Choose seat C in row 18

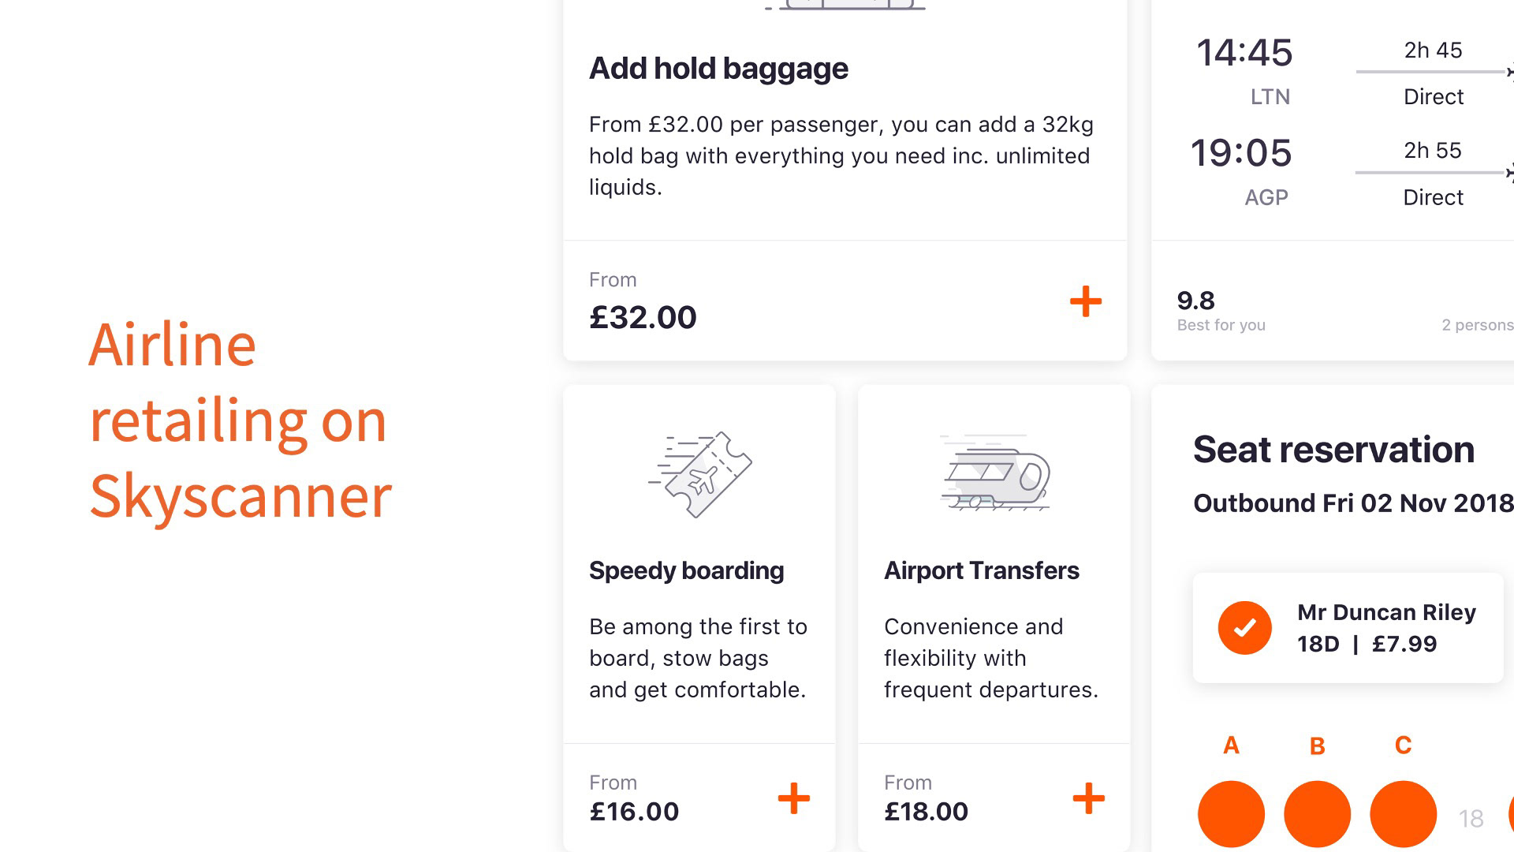tap(1403, 814)
